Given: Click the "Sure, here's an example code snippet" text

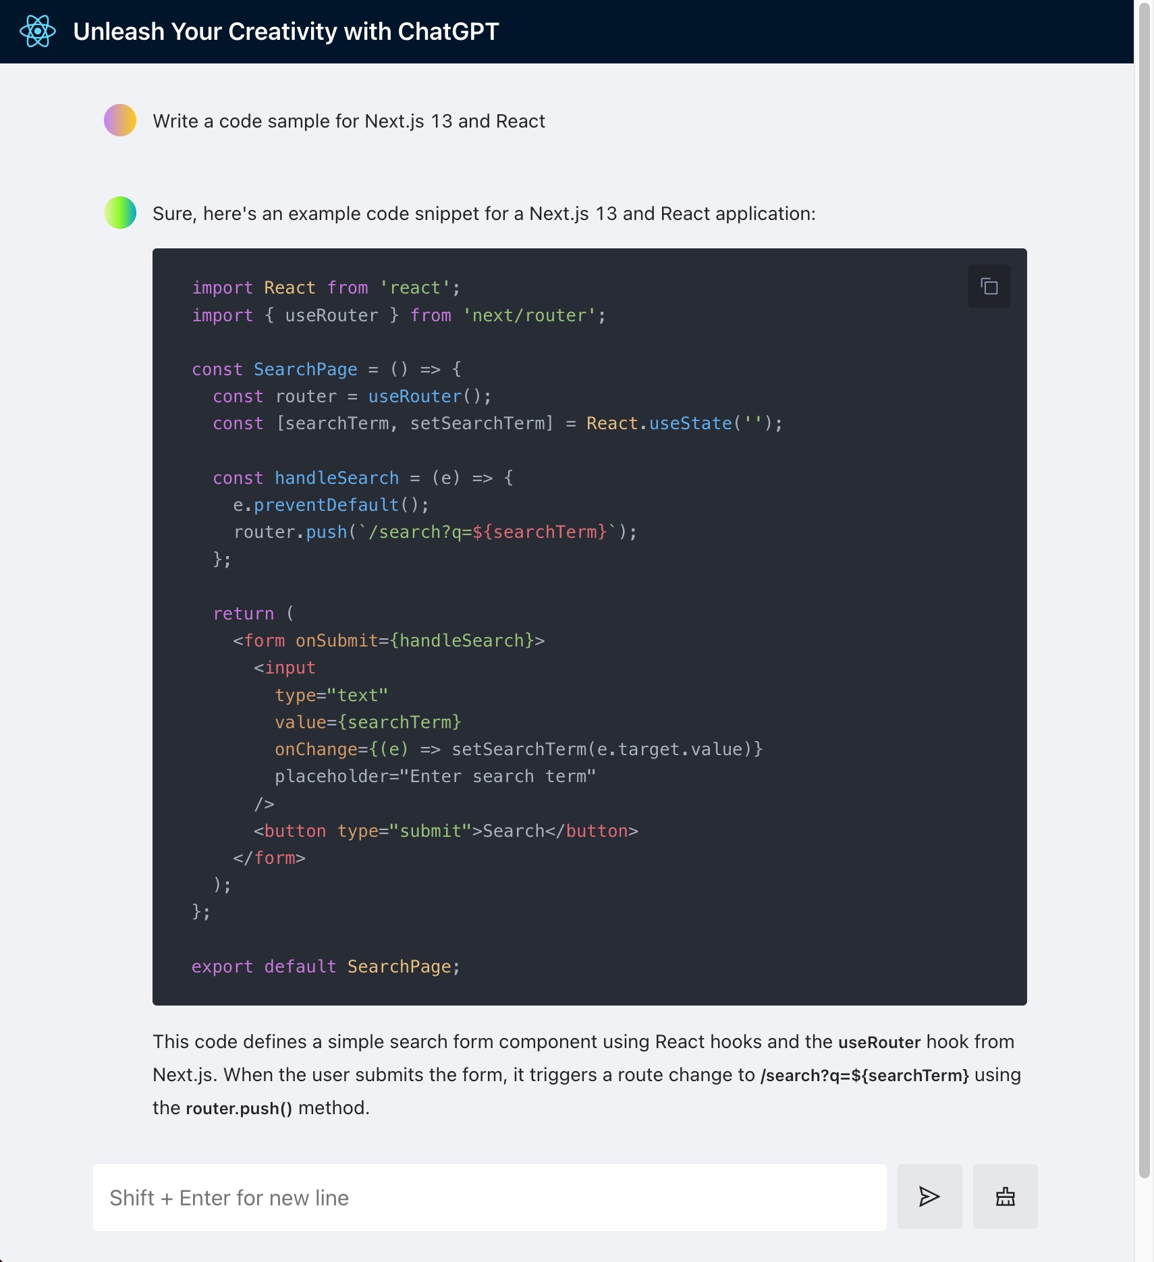Looking at the screenshot, I should click(484, 213).
